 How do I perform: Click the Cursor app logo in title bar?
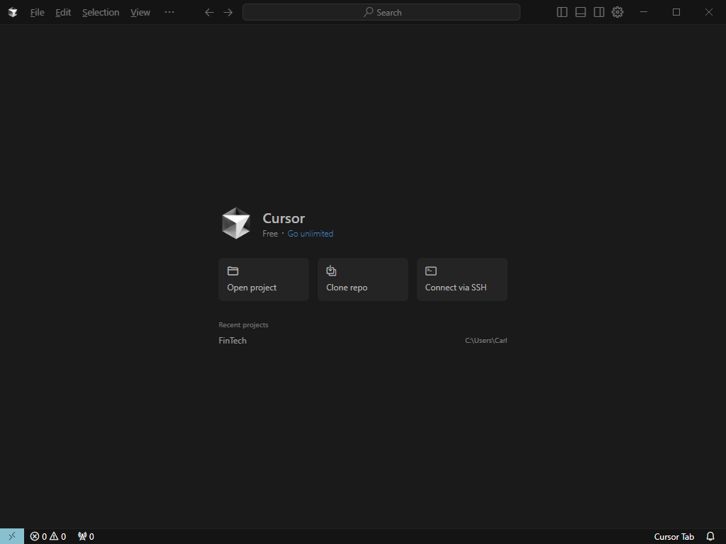[13, 13]
